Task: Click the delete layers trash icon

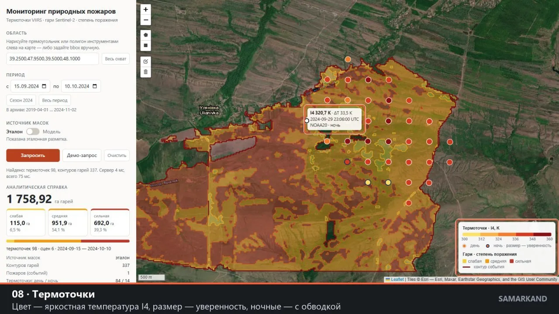Action: pyautogui.click(x=146, y=72)
